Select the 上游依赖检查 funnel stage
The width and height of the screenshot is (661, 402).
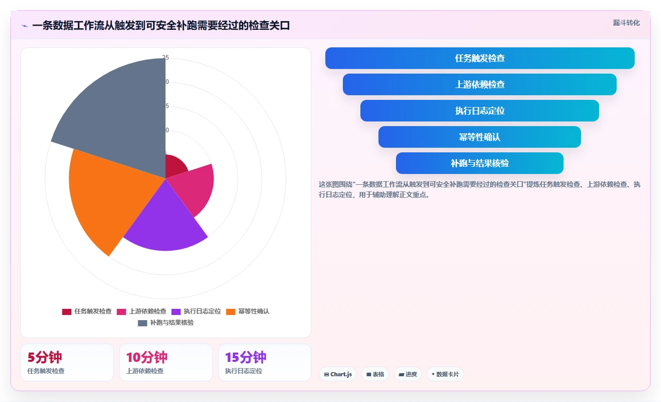coord(480,84)
